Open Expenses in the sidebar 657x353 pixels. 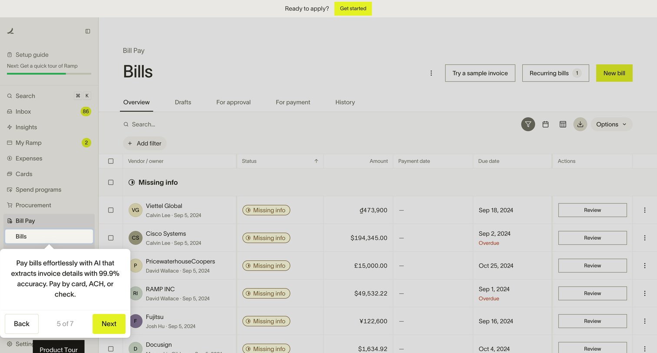click(x=49, y=158)
